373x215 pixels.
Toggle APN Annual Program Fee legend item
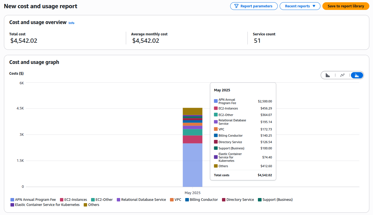pos(33,200)
